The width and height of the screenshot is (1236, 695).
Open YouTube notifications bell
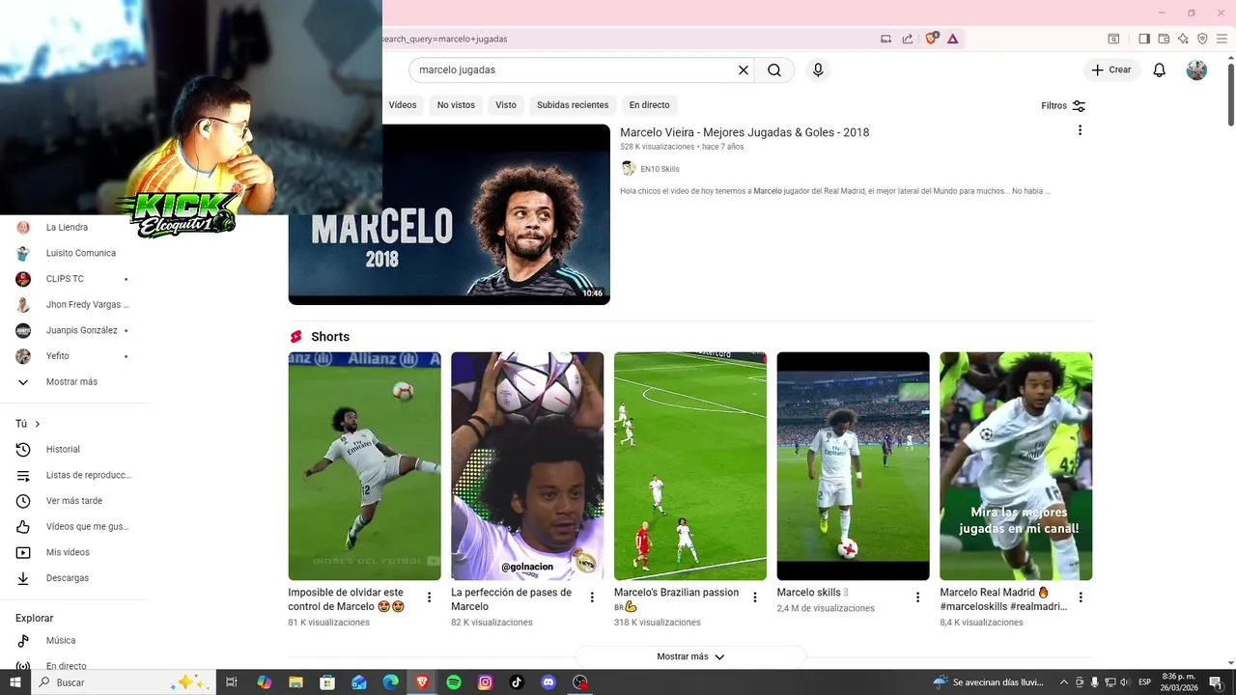1160,70
